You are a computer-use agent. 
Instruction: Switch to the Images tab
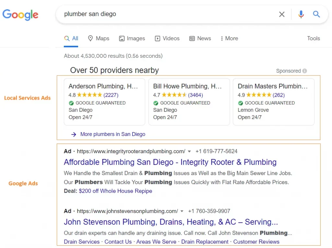(132, 38)
